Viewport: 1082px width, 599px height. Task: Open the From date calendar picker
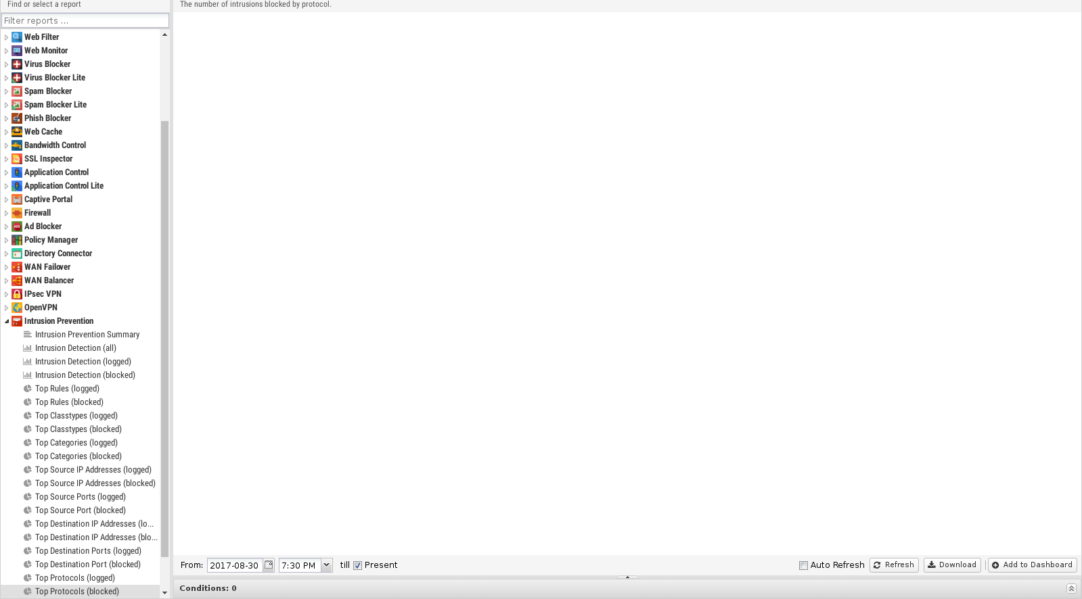point(269,565)
